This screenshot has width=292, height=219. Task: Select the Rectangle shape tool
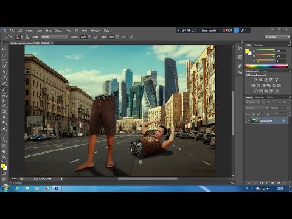pos(4,145)
